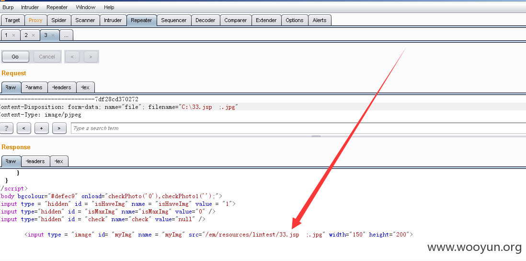Open the Burp menu

point(8,7)
